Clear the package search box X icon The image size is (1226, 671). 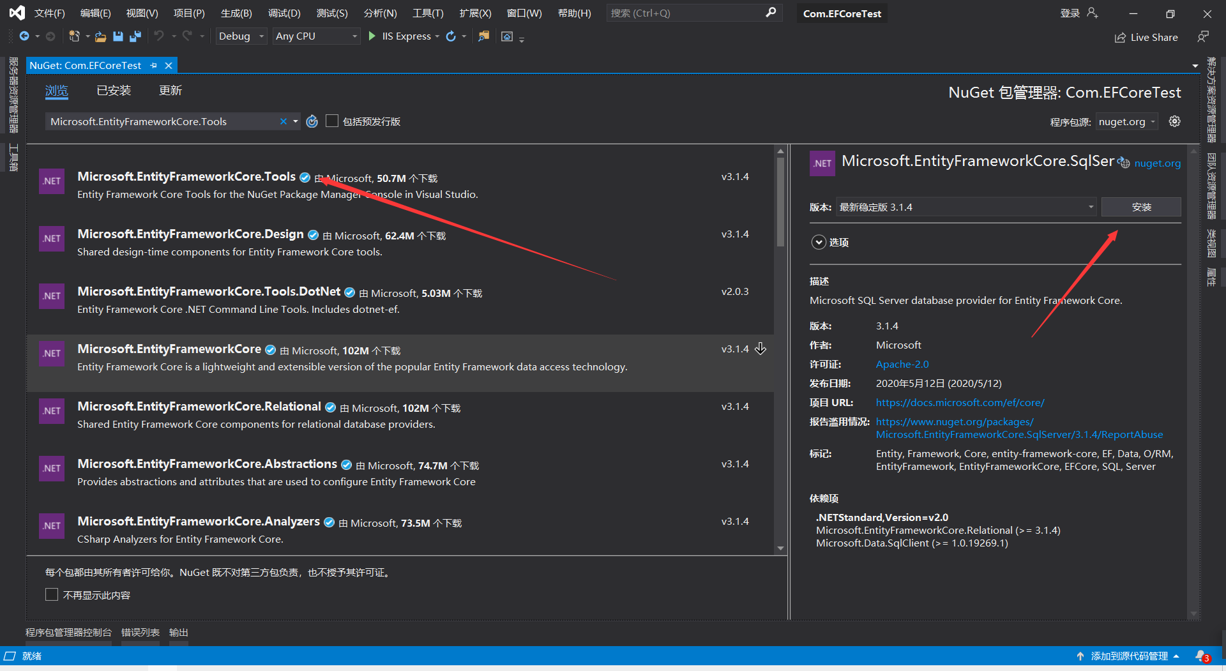[x=284, y=121]
